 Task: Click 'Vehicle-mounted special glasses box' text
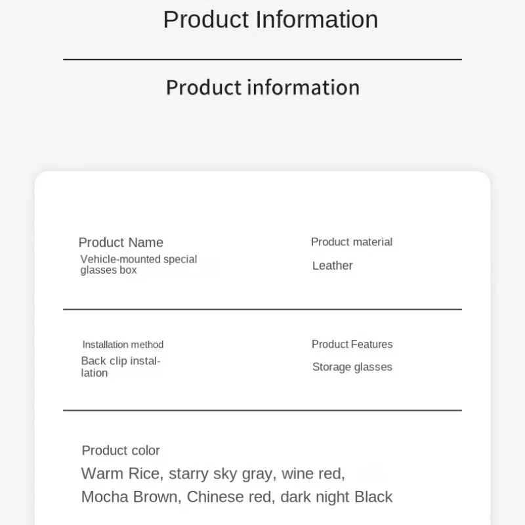pos(138,264)
